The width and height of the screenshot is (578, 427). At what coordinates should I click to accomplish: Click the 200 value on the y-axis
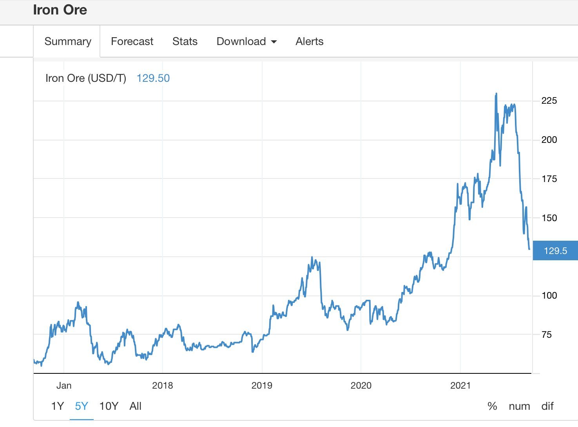(549, 140)
